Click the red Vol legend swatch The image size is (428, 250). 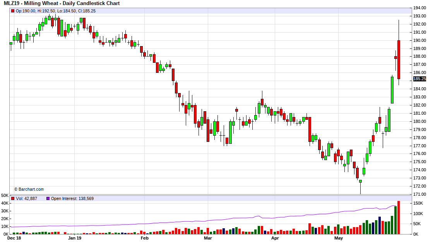(13, 198)
